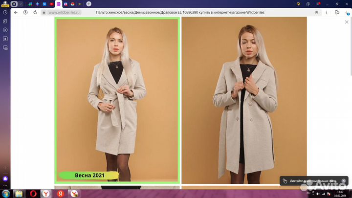Open the volume control in tray
The image size is (352, 198).
[x=318, y=194]
